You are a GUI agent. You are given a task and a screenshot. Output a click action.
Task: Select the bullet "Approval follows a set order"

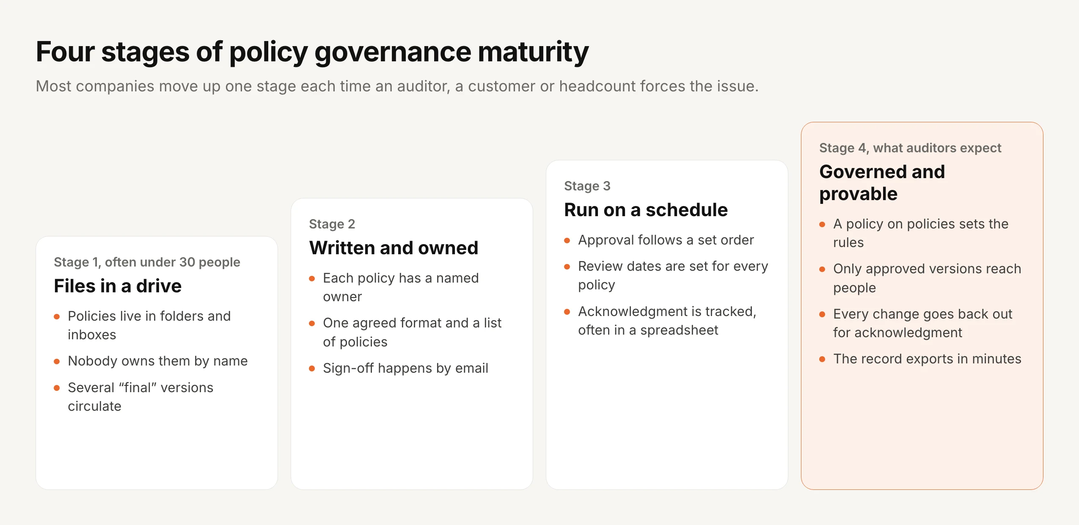pos(666,240)
